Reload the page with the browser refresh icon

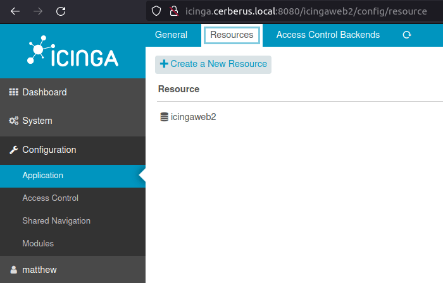[x=61, y=11]
